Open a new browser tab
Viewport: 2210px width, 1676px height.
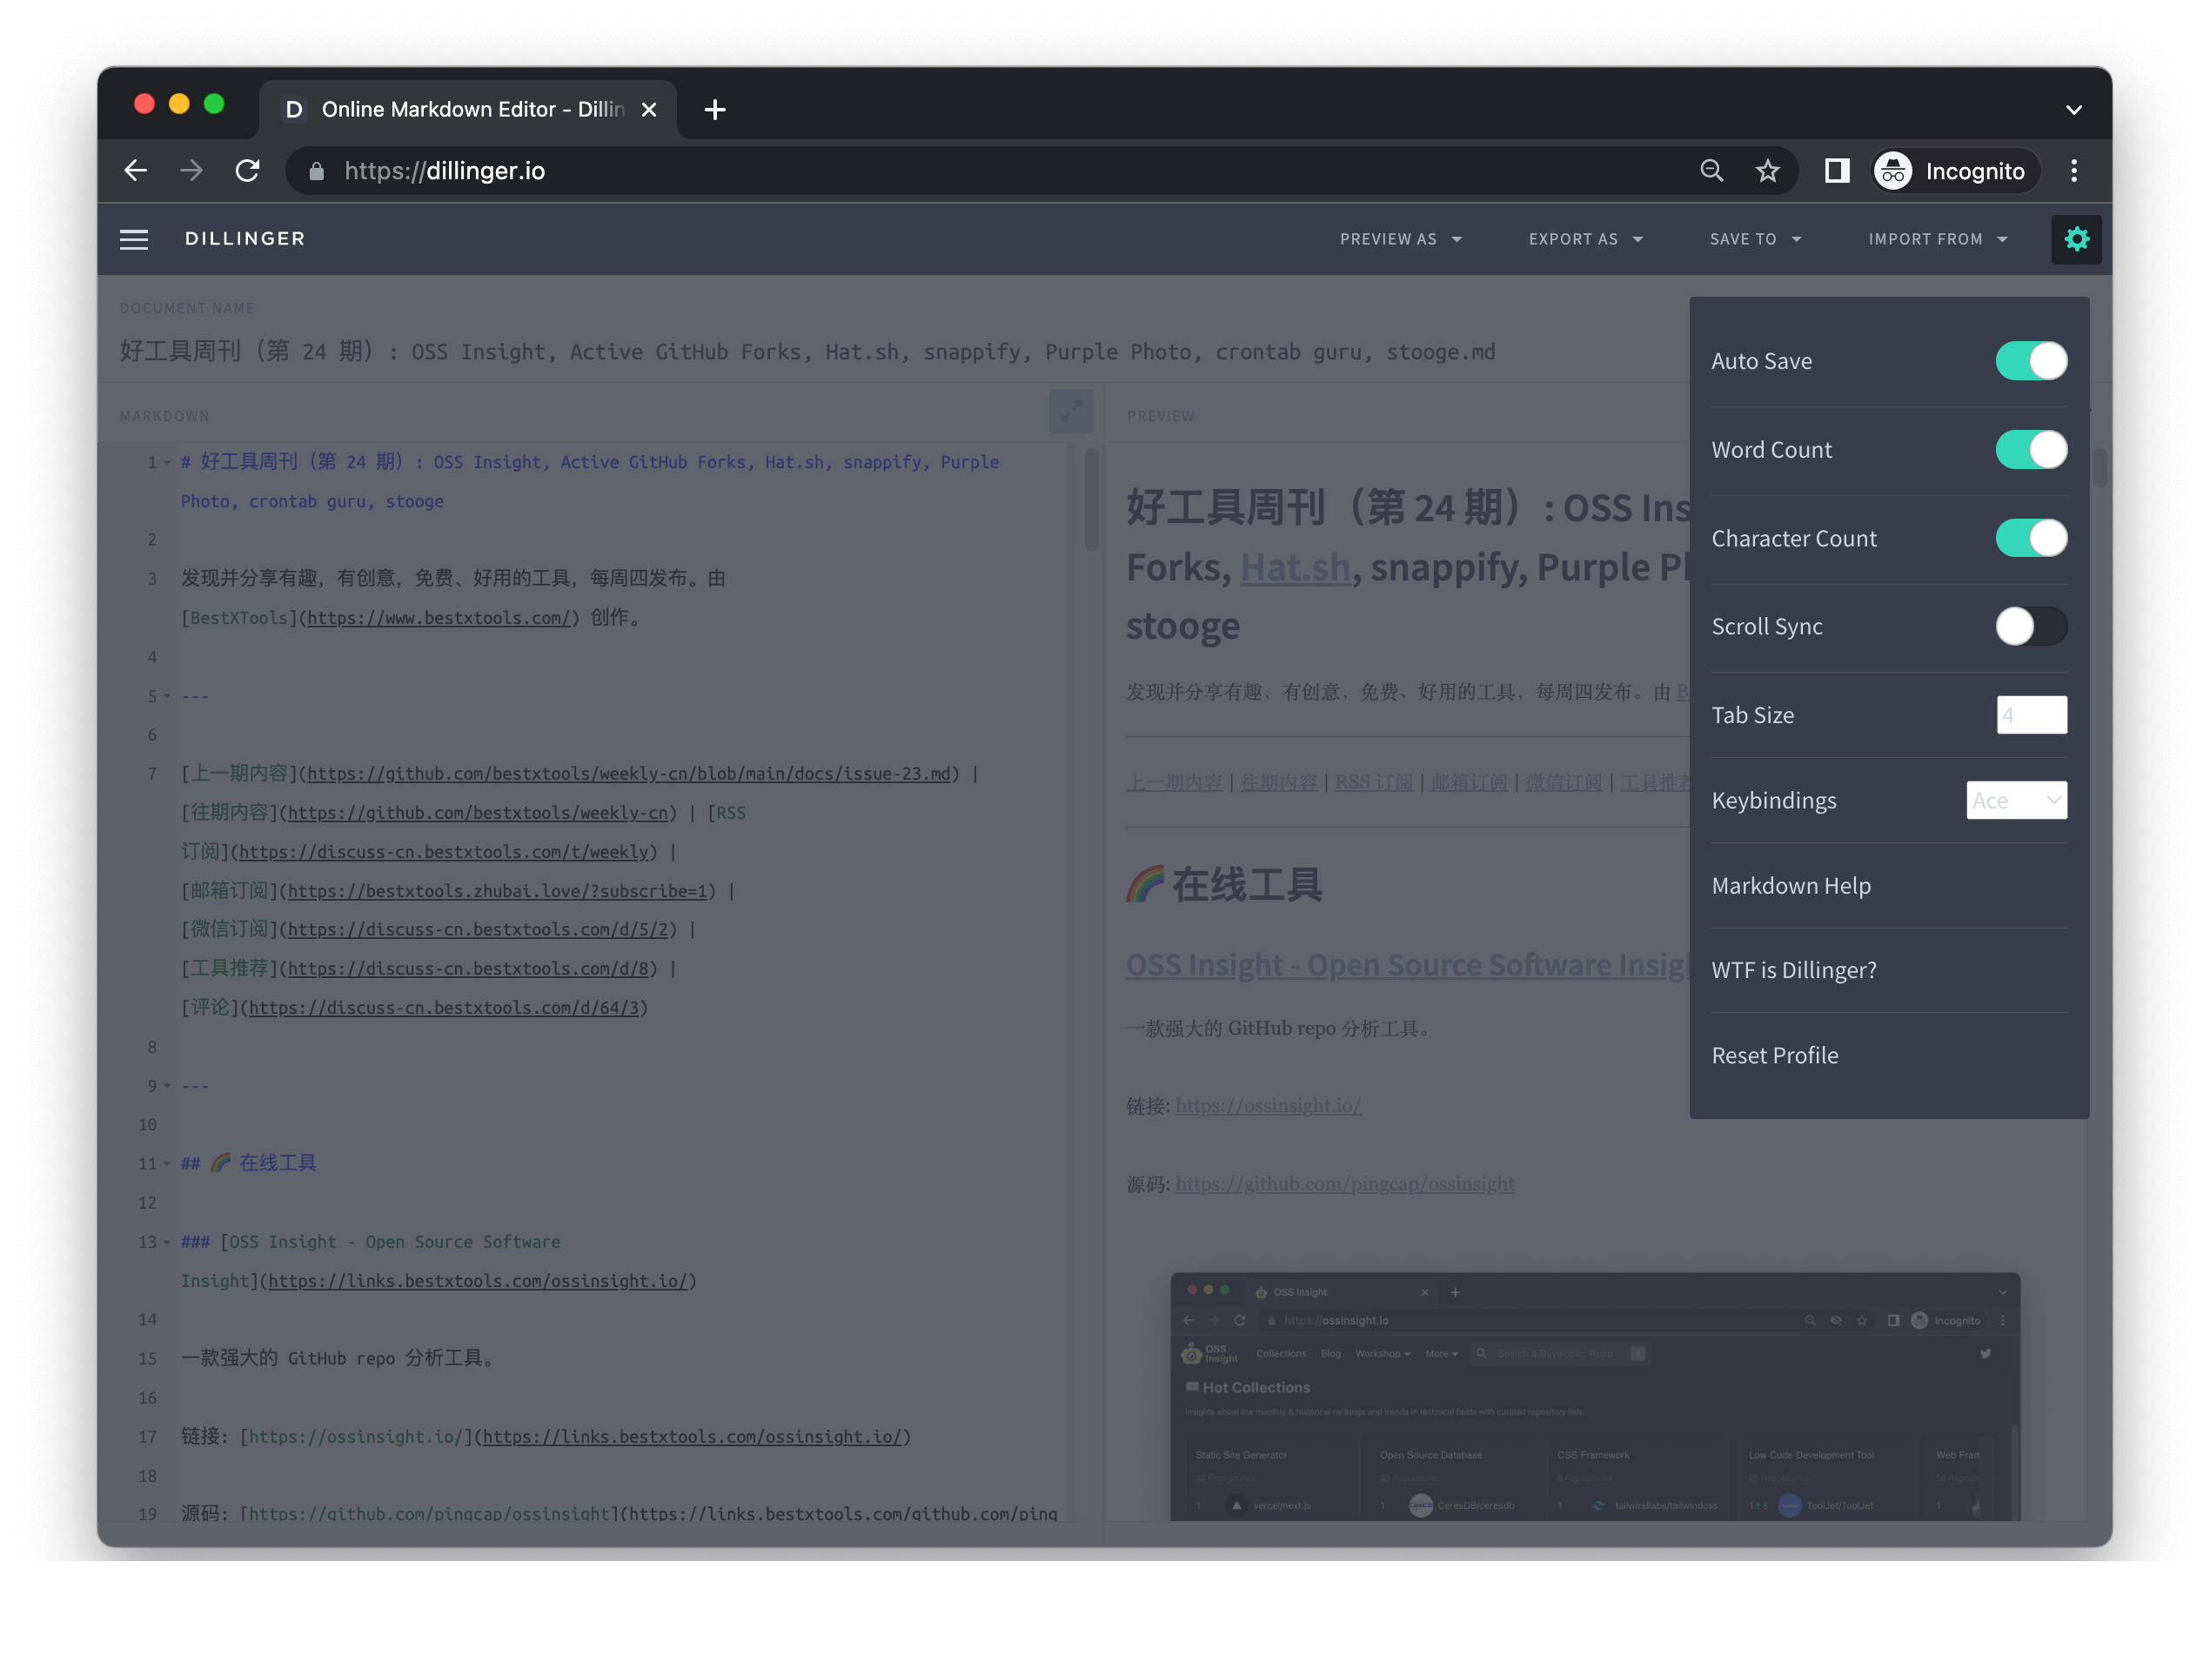(714, 110)
